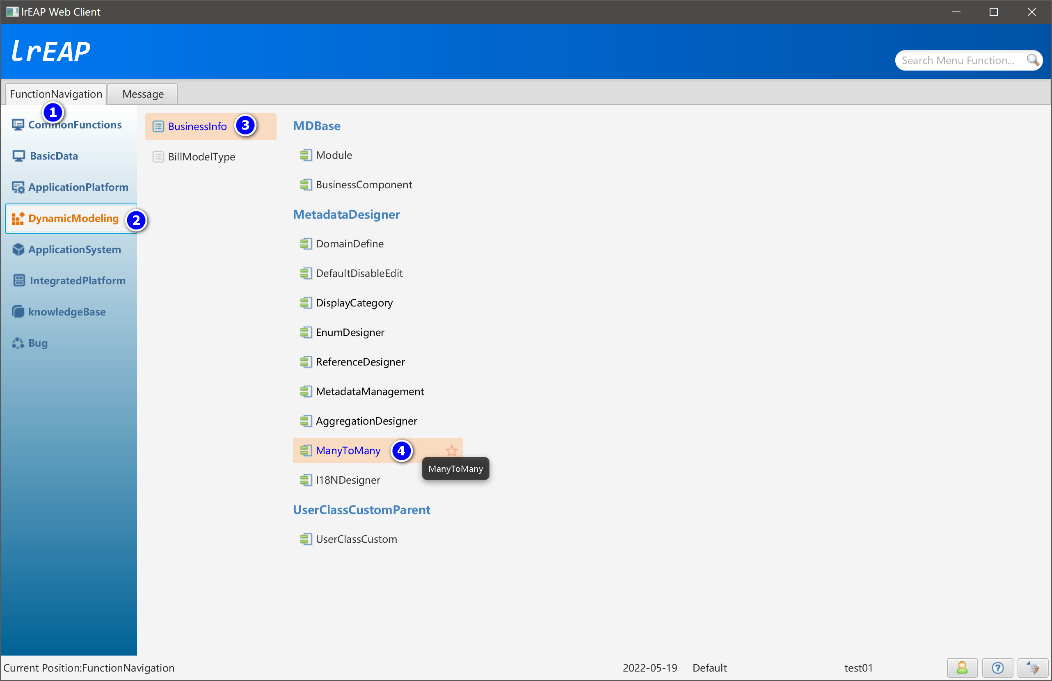Open the I18NDesigner function
Image resolution: width=1052 pixels, height=681 pixels.
[348, 480]
